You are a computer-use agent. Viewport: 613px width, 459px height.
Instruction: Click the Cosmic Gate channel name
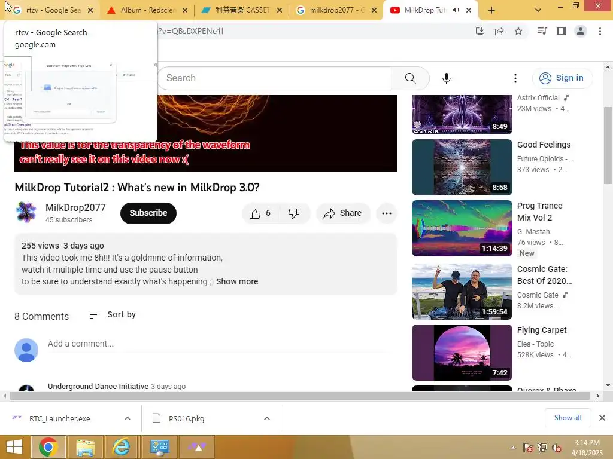point(538,295)
